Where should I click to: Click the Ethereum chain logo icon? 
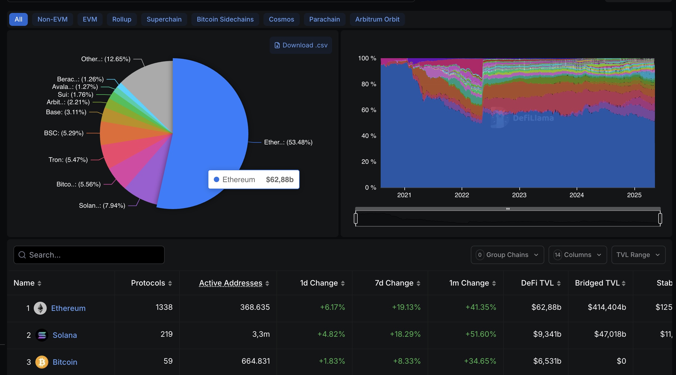(x=40, y=308)
